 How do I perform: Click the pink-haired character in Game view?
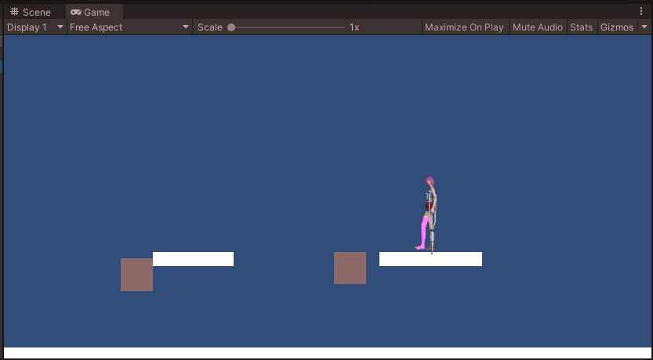(429, 214)
